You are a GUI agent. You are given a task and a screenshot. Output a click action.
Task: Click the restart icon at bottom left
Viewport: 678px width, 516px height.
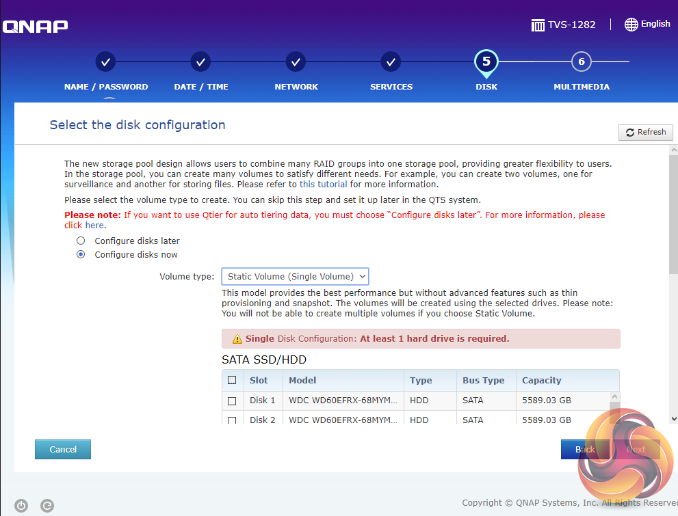(x=47, y=505)
